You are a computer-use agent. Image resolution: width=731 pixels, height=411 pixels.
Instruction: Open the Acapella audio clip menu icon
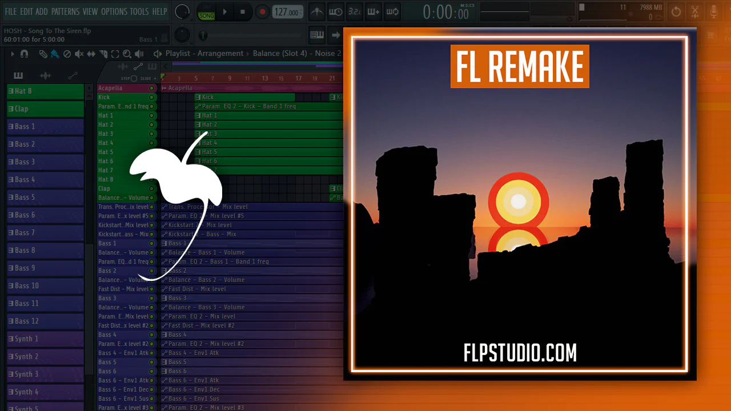tap(164, 88)
